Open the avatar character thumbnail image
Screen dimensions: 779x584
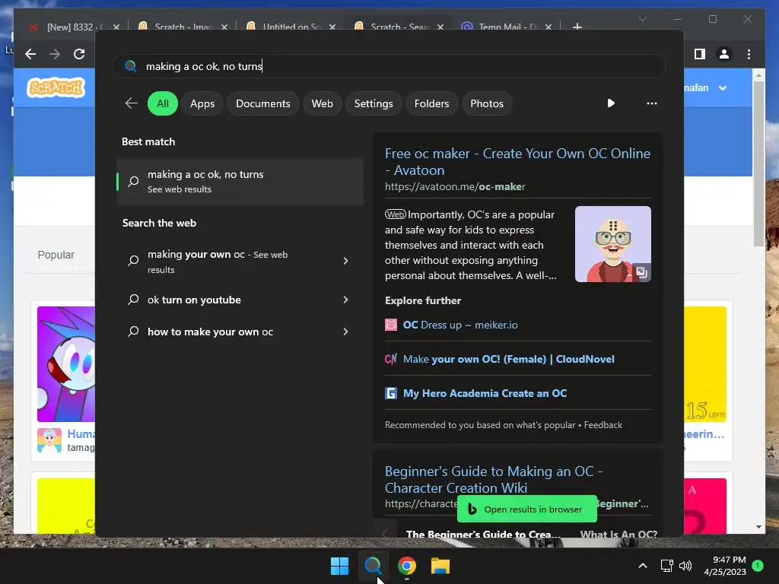(612, 244)
